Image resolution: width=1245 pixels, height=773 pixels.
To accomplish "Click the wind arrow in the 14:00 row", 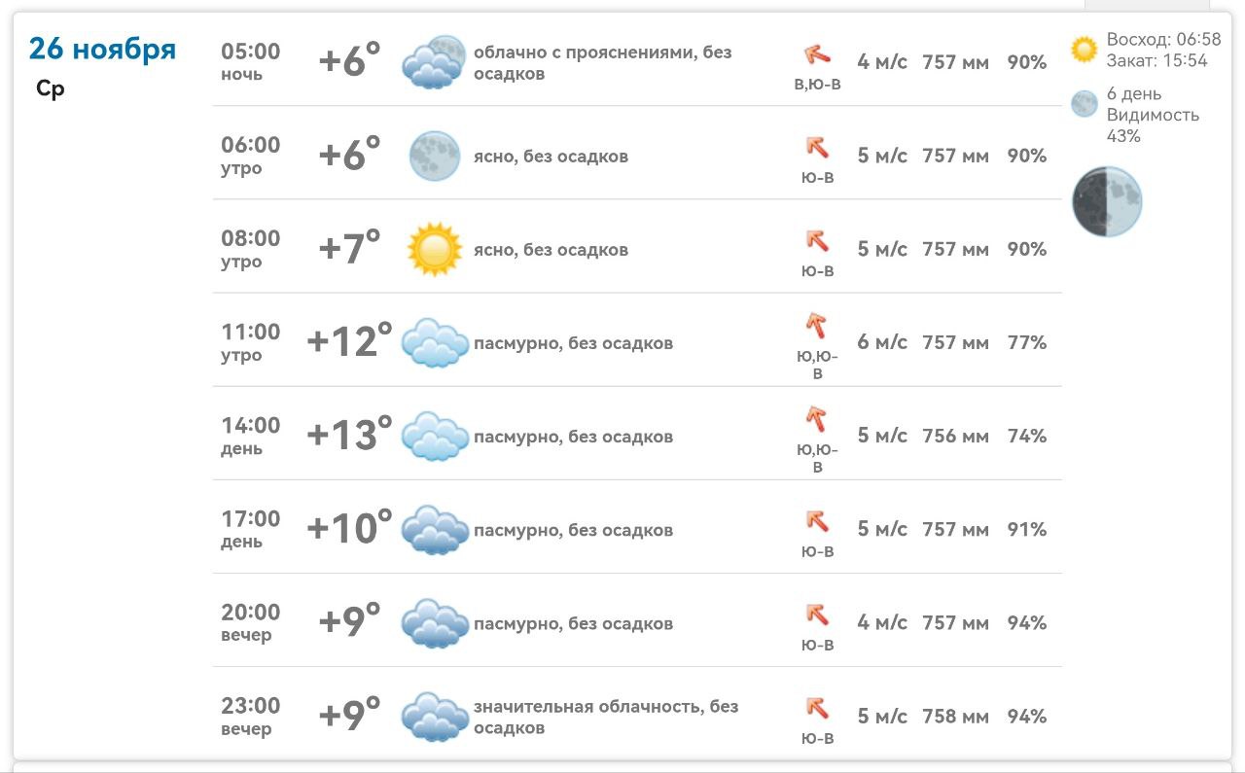I will 817,419.
